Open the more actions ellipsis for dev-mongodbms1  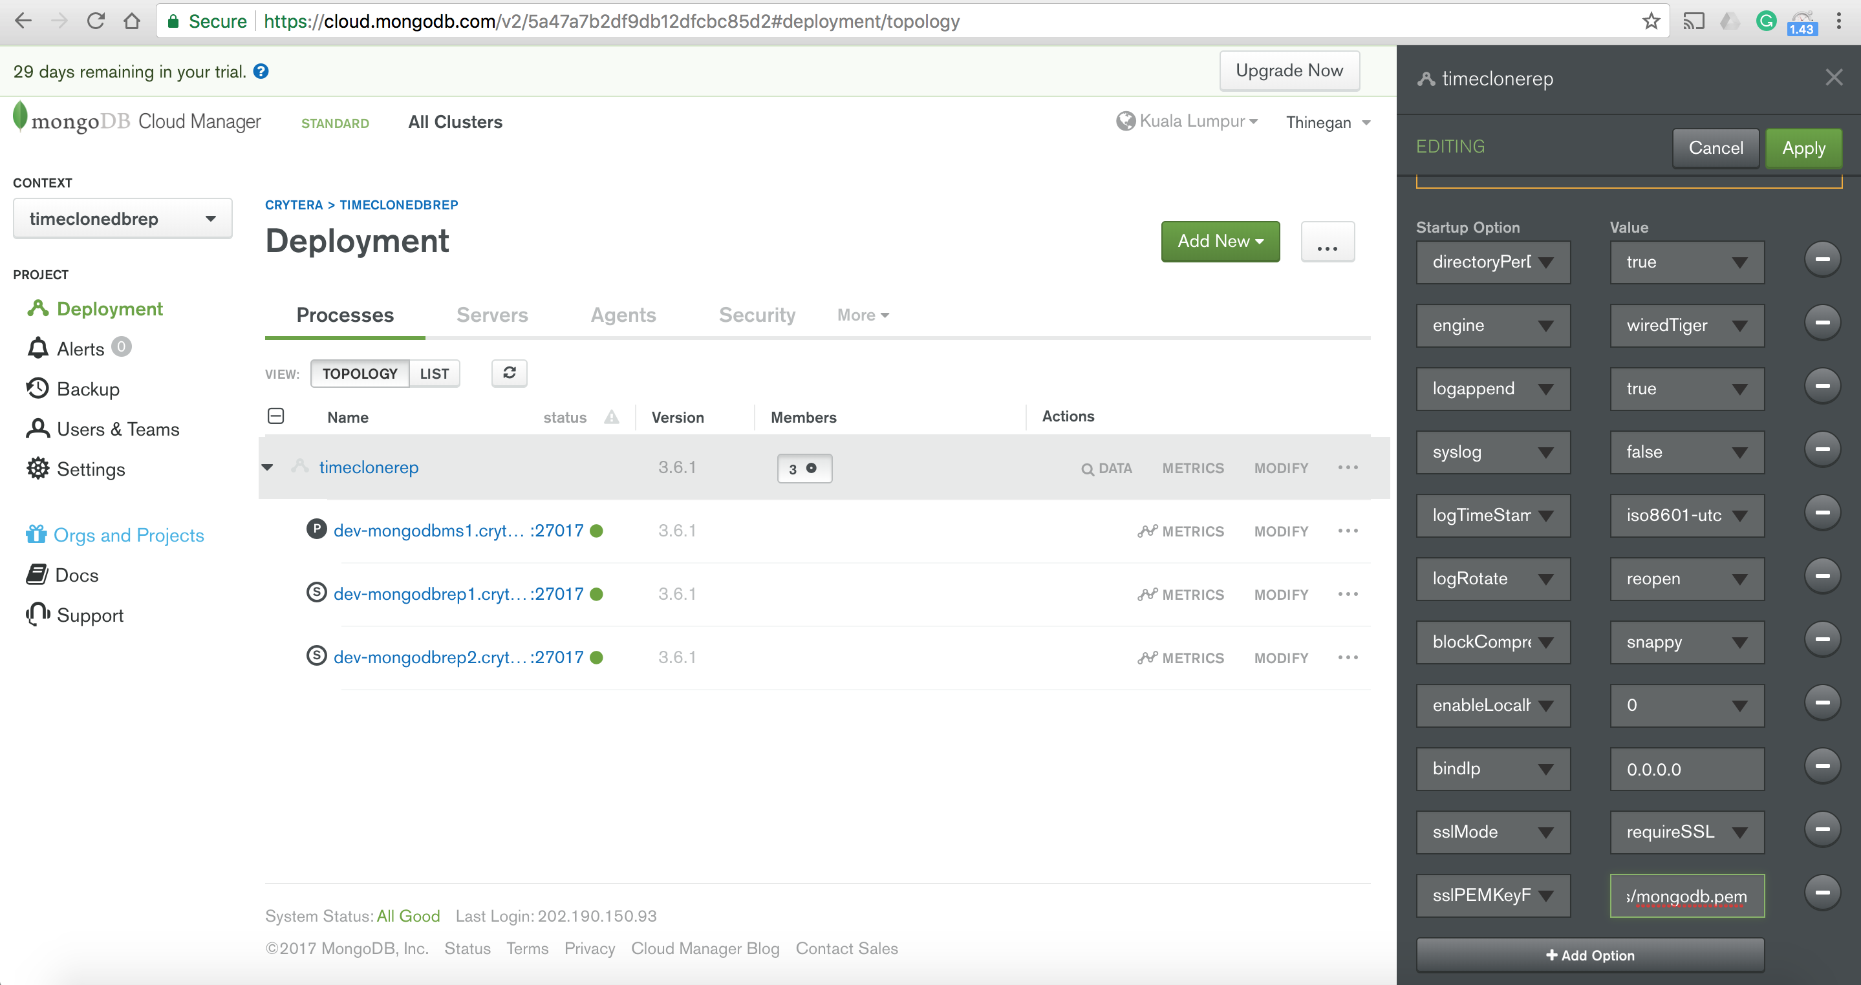tap(1348, 531)
